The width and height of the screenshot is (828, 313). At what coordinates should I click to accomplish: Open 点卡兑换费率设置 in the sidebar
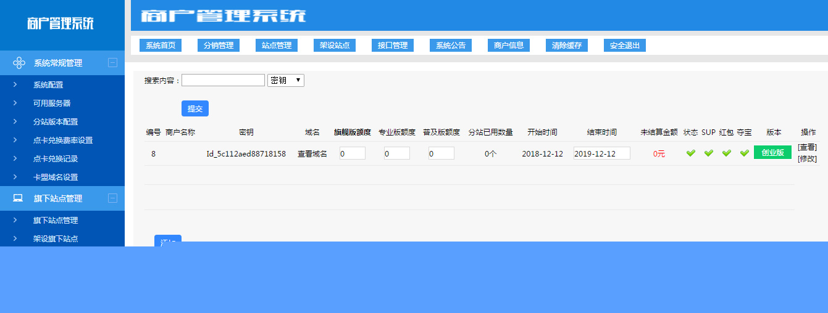coord(63,140)
